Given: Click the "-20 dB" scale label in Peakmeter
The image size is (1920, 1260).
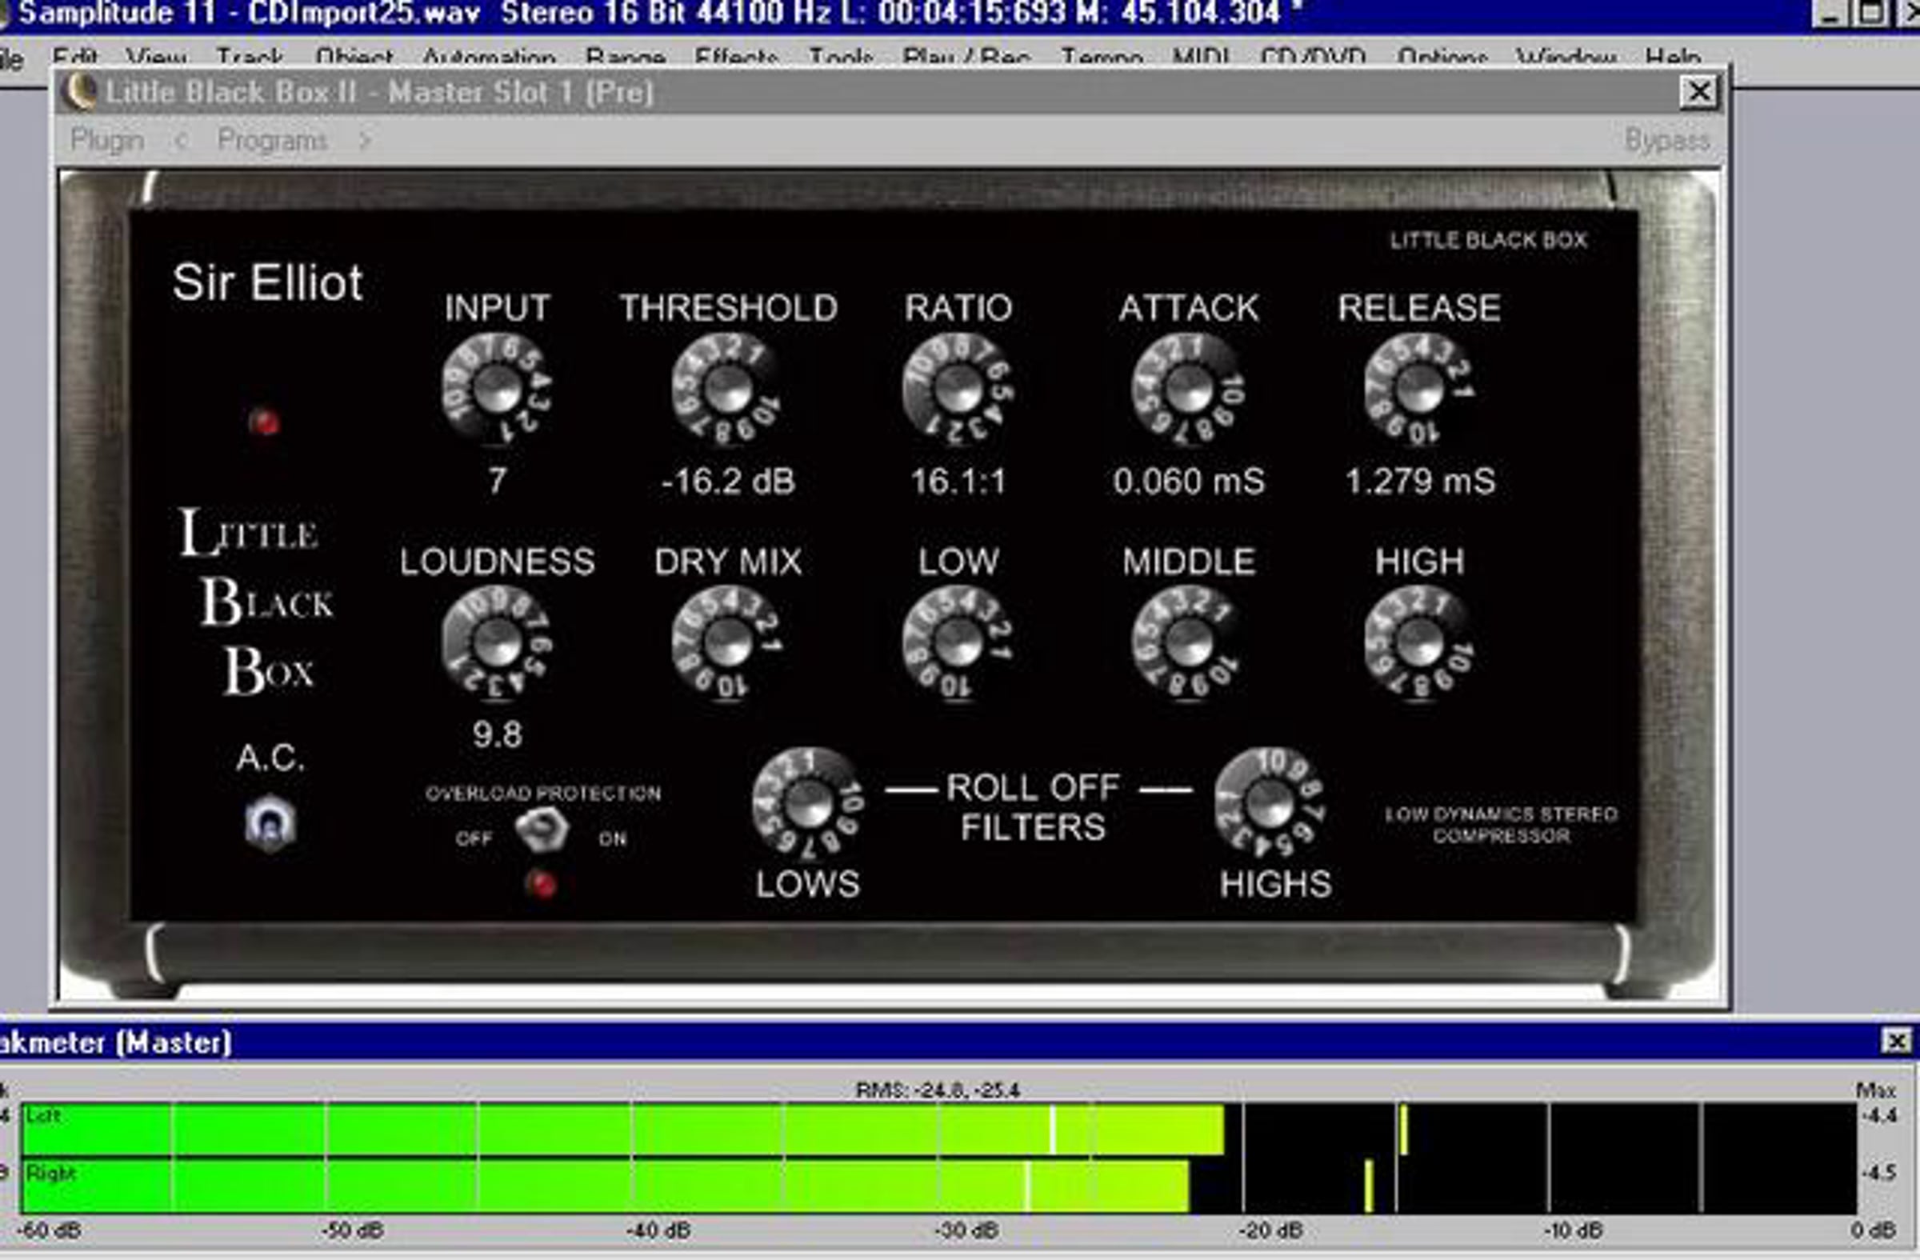Looking at the screenshot, I should (1270, 1232).
